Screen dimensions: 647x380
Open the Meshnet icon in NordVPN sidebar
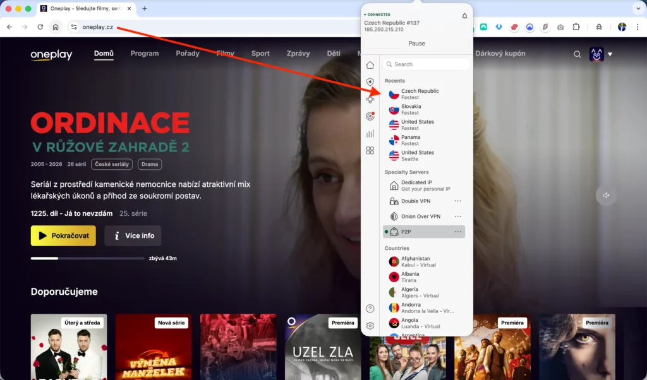pos(370,98)
